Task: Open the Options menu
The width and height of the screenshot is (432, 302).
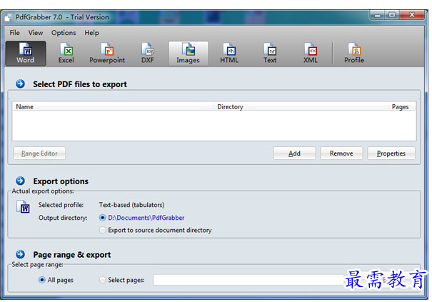Action: point(64,33)
